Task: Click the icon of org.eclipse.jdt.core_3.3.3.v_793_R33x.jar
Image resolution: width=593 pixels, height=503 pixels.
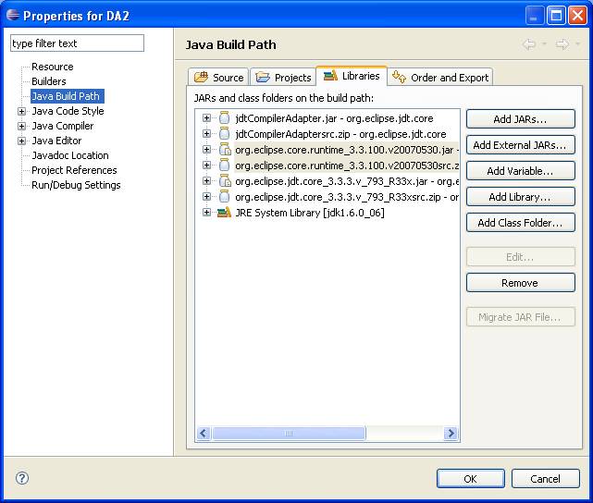Action: coord(225,181)
